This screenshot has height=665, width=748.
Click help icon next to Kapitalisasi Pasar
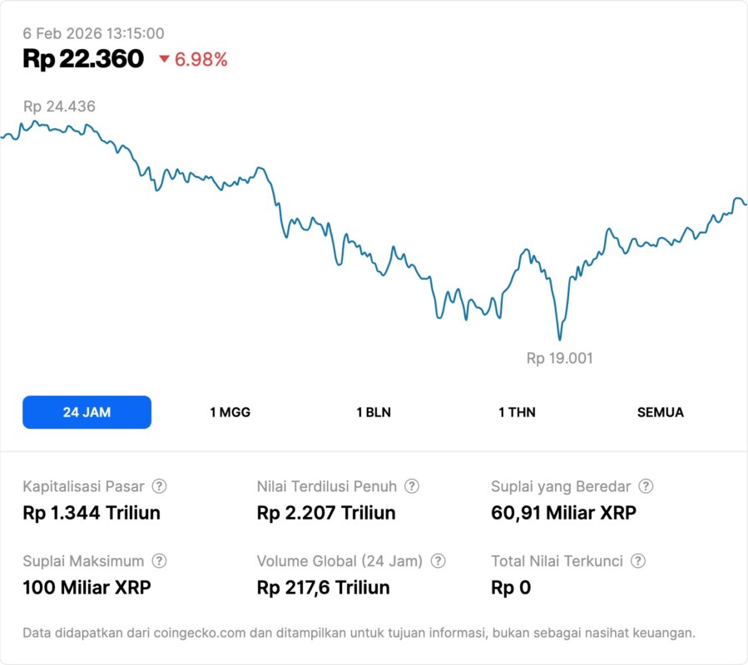click(160, 486)
